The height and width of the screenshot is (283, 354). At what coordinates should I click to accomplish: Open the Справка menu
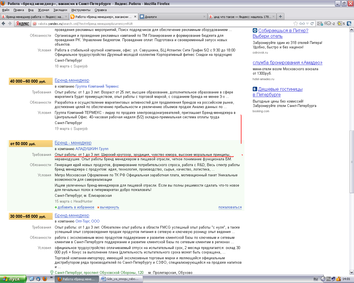point(100,10)
